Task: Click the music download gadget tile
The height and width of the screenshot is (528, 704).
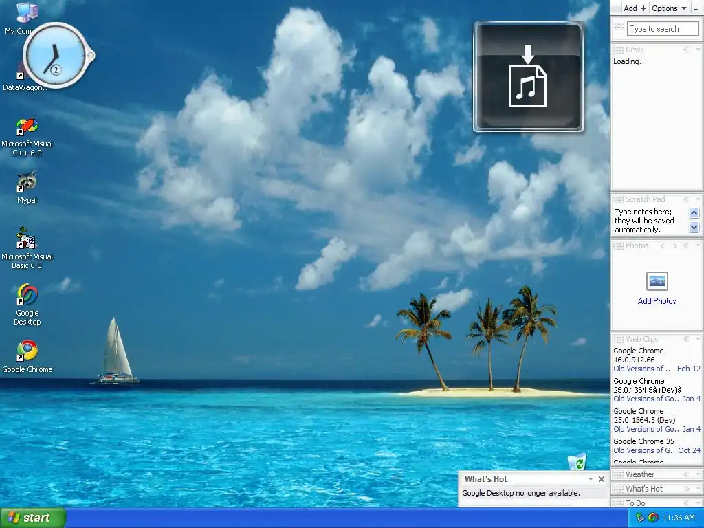Action: [529, 76]
